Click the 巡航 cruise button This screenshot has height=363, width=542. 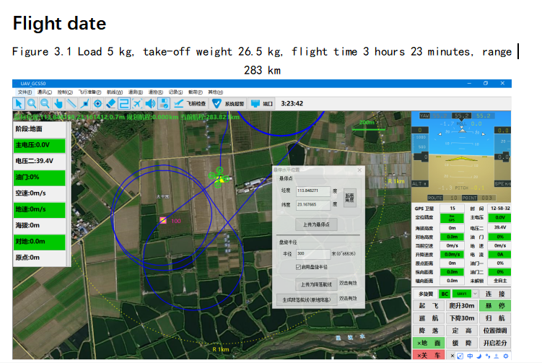click(429, 318)
